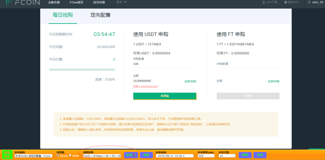Image resolution: width=325 pixels, height=160 pixels.
Task: Open the 简体中文 language selector
Action: [x=291, y=2]
